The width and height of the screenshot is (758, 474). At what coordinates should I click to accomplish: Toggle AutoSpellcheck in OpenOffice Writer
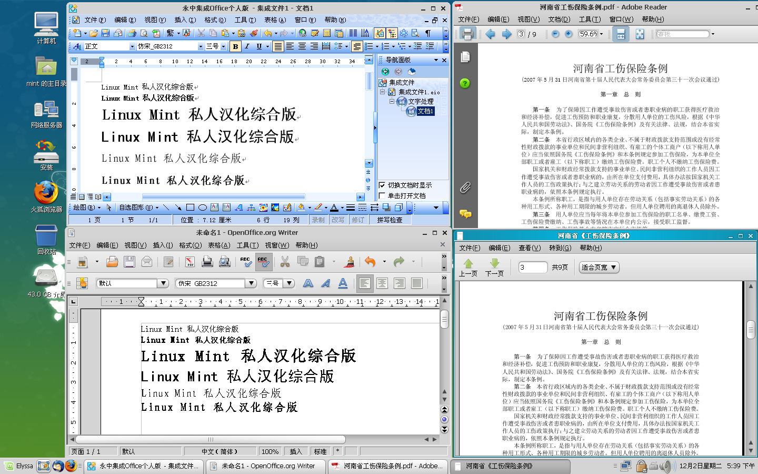264,262
